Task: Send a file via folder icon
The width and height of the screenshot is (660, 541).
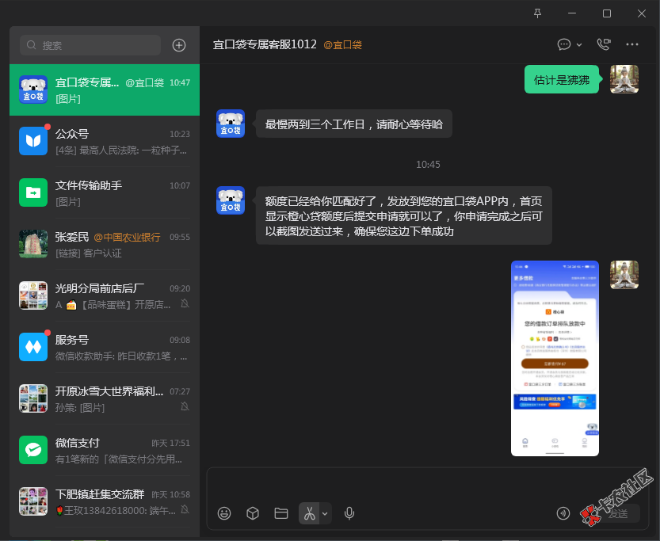Action: pos(281,513)
